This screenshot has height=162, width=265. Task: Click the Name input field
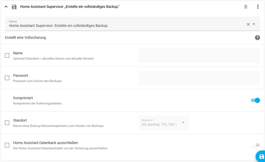click(x=199, y=55)
